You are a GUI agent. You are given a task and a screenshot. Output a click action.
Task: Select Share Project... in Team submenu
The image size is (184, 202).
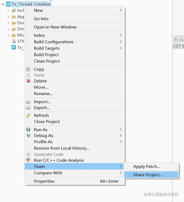coord(151,175)
